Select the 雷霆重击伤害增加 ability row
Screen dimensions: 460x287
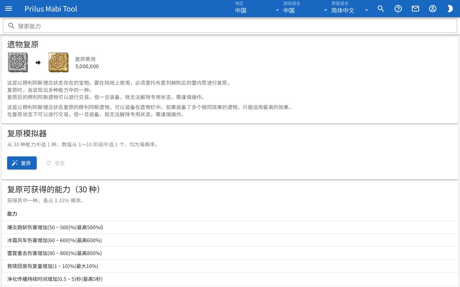[x=230, y=253]
